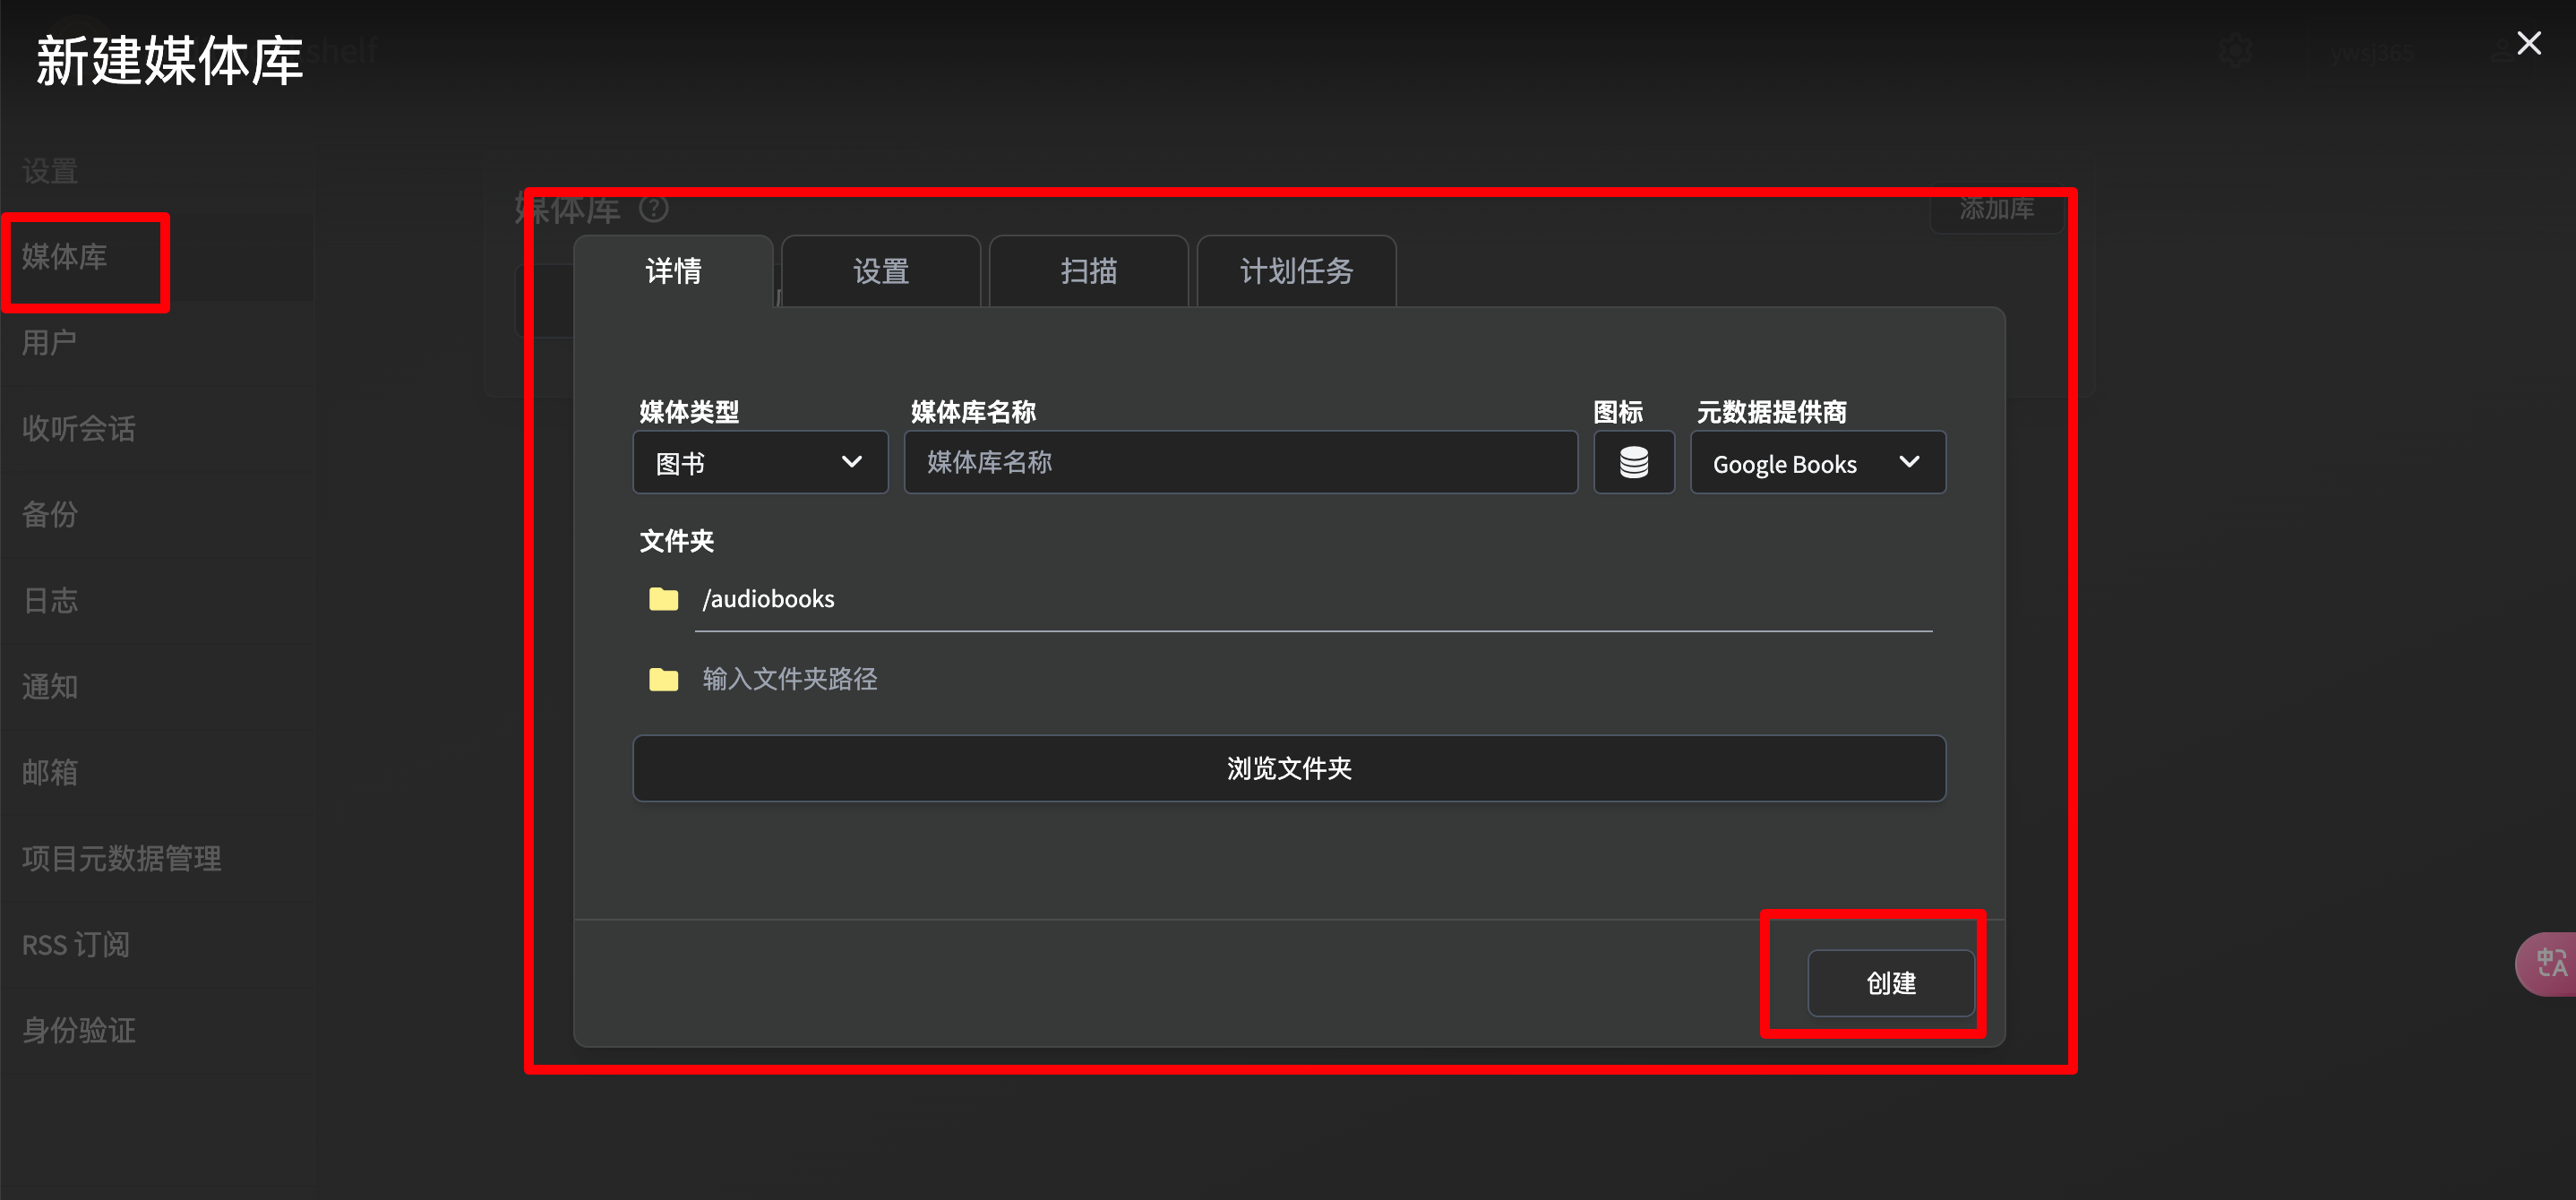Image resolution: width=2576 pixels, height=1200 pixels.
Task: Click the chevron arrow in 图书 selector
Action: coord(851,462)
